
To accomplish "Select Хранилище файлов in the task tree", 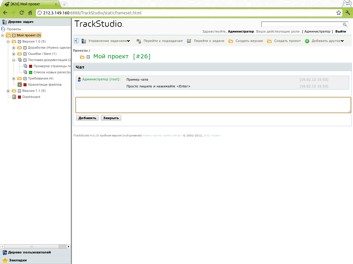I will point(45,84).
